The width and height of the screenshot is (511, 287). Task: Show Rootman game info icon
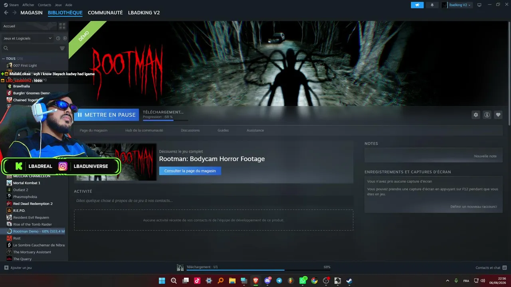[487, 115]
